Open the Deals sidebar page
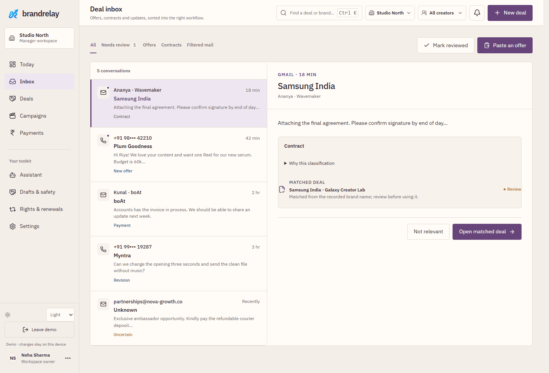This screenshot has height=373, width=549. coord(39,99)
